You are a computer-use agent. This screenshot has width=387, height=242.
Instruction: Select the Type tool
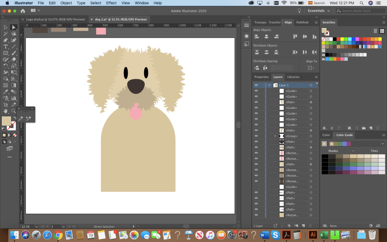(6, 47)
